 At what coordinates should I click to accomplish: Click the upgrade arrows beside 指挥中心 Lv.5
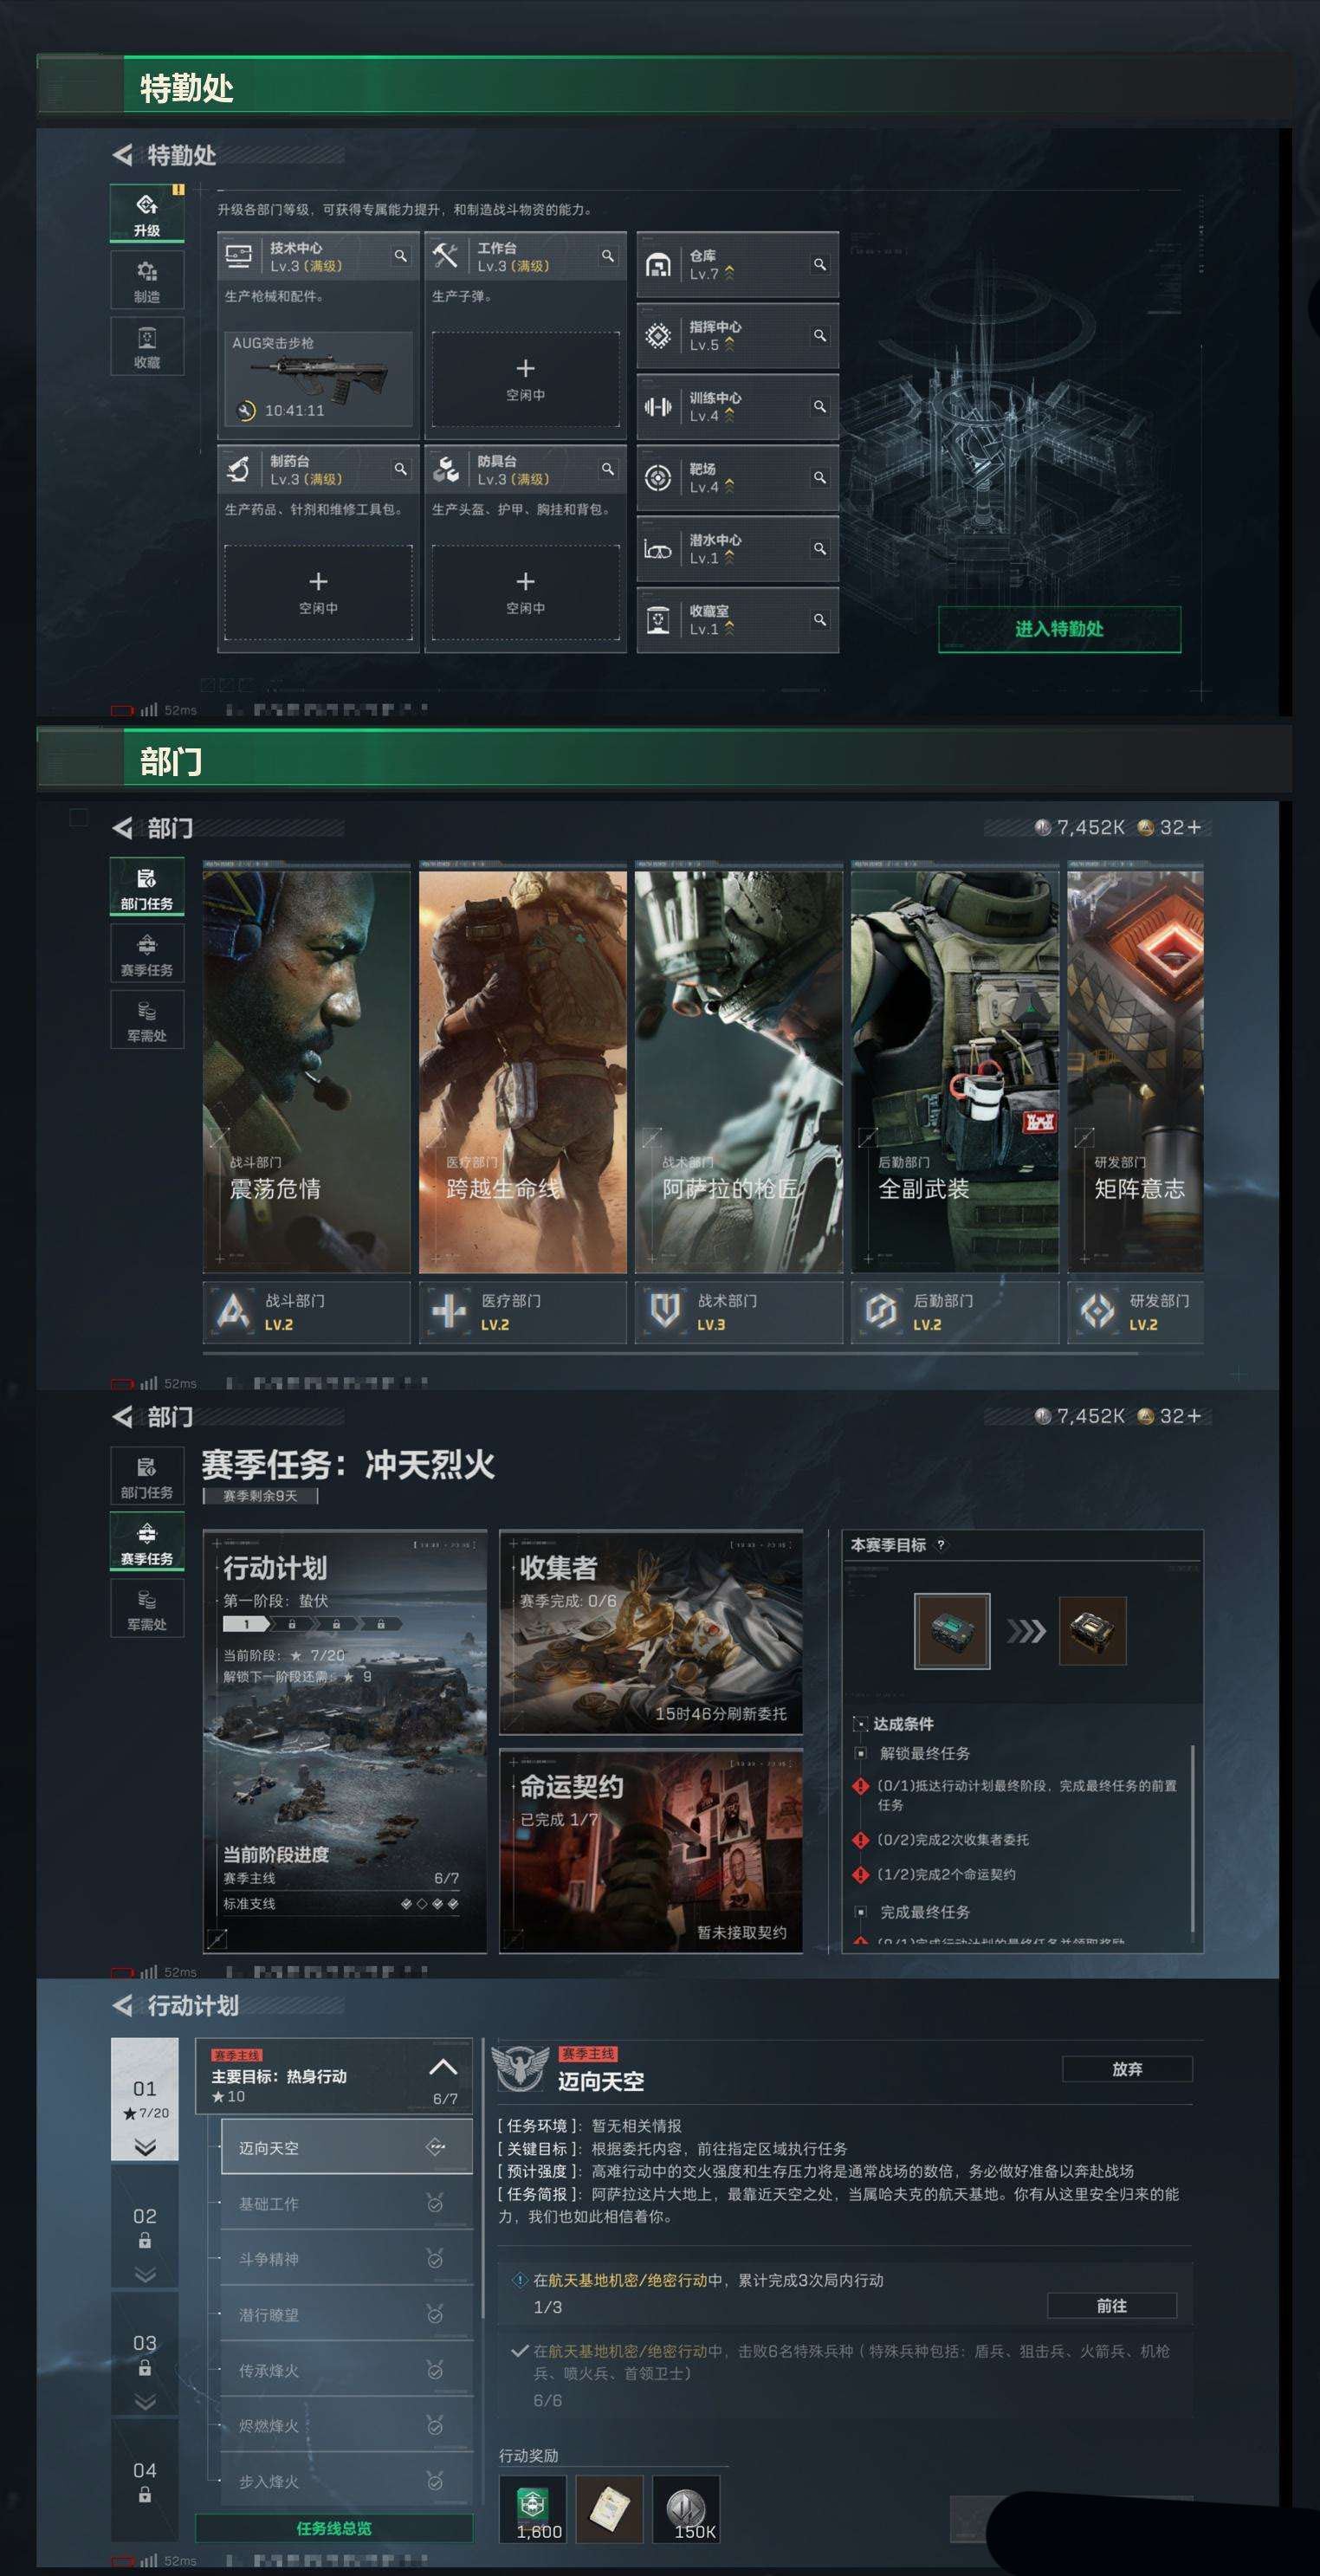[x=729, y=344]
